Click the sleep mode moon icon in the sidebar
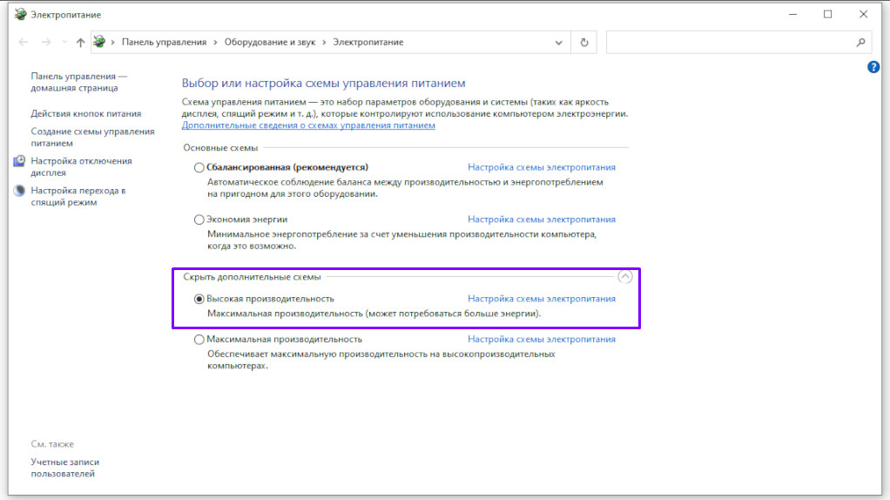The image size is (890, 500). 19,191
